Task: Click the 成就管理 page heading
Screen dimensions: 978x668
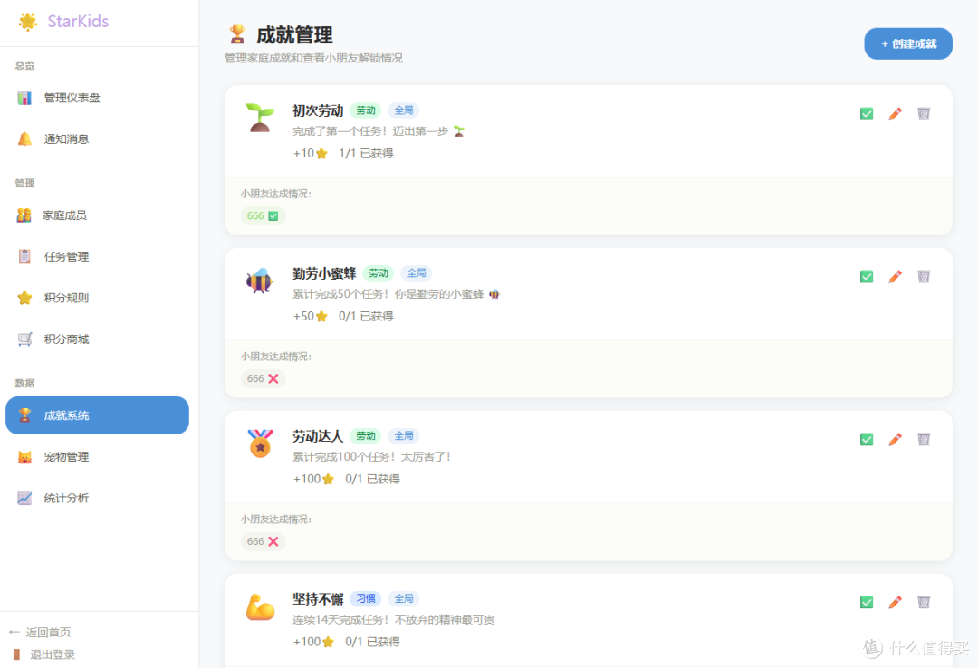Action: 294,35
